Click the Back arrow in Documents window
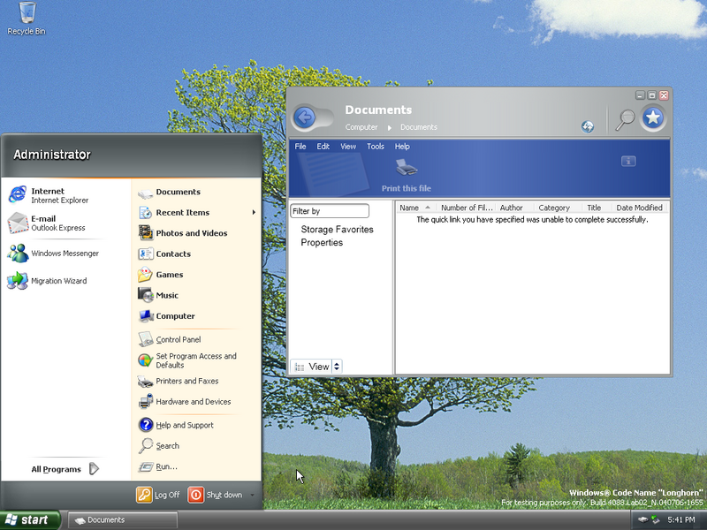Viewport: 707px width, 530px height. click(x=305, y=117)
